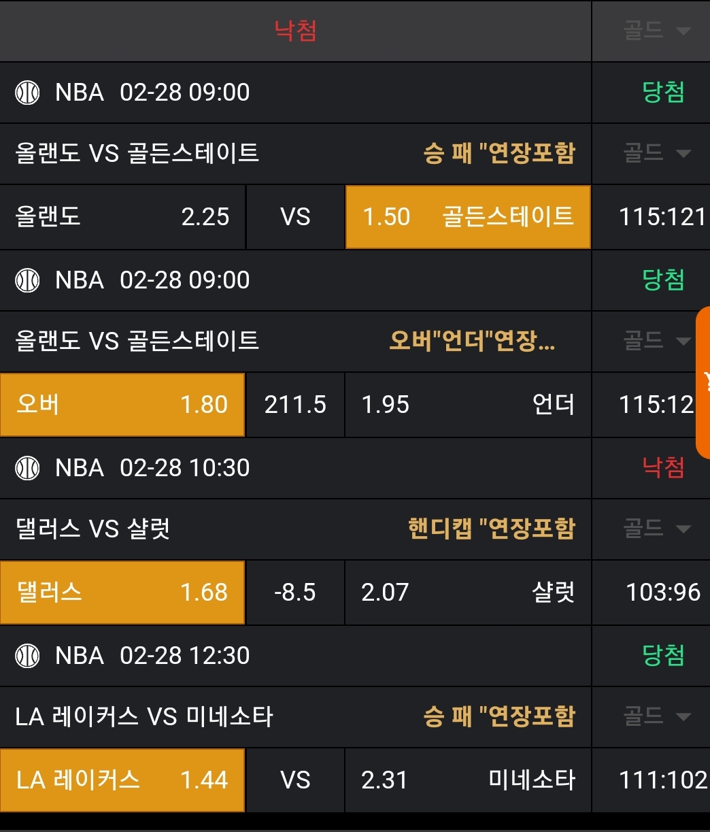Click the basketball icon beside NBA 02-28 10:30
Image resolution: width=710 pixels, height=832 pixels.
[28, 468]
